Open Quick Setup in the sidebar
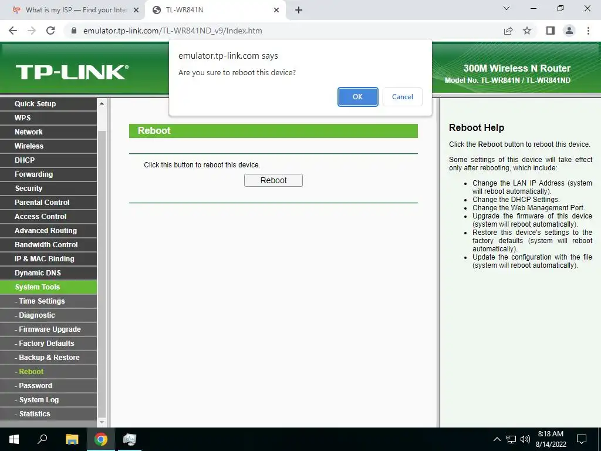Viewport: 601px width, 451px height. point(48,104)
